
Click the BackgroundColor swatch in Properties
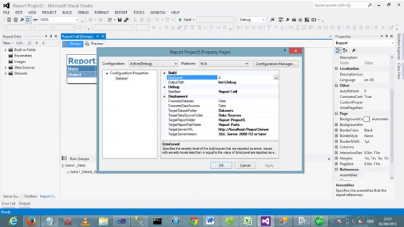tap(367, 119)
